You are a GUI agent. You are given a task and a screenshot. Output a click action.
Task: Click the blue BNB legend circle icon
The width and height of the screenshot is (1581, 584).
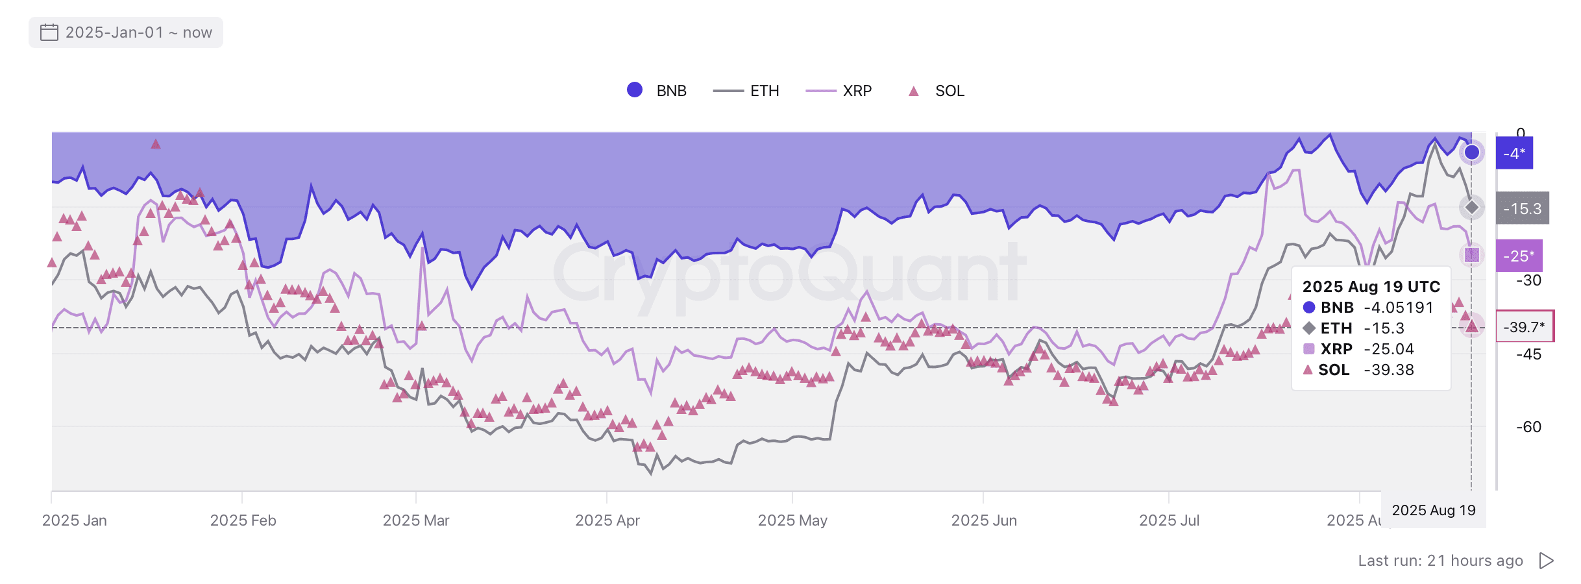(635, 90)
